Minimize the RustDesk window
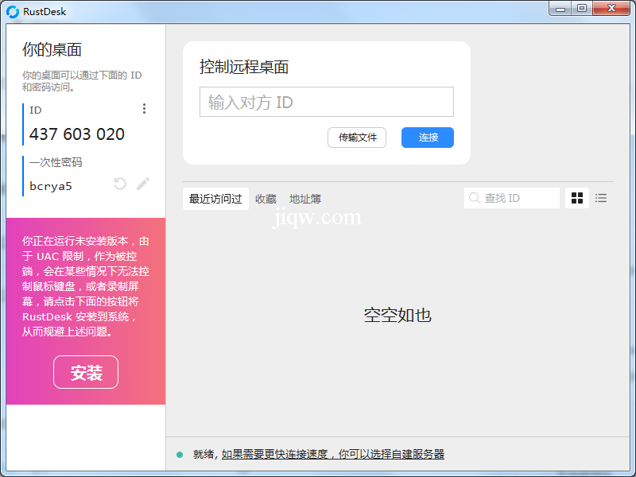This screenshot has height=477, width=636. 562,9
